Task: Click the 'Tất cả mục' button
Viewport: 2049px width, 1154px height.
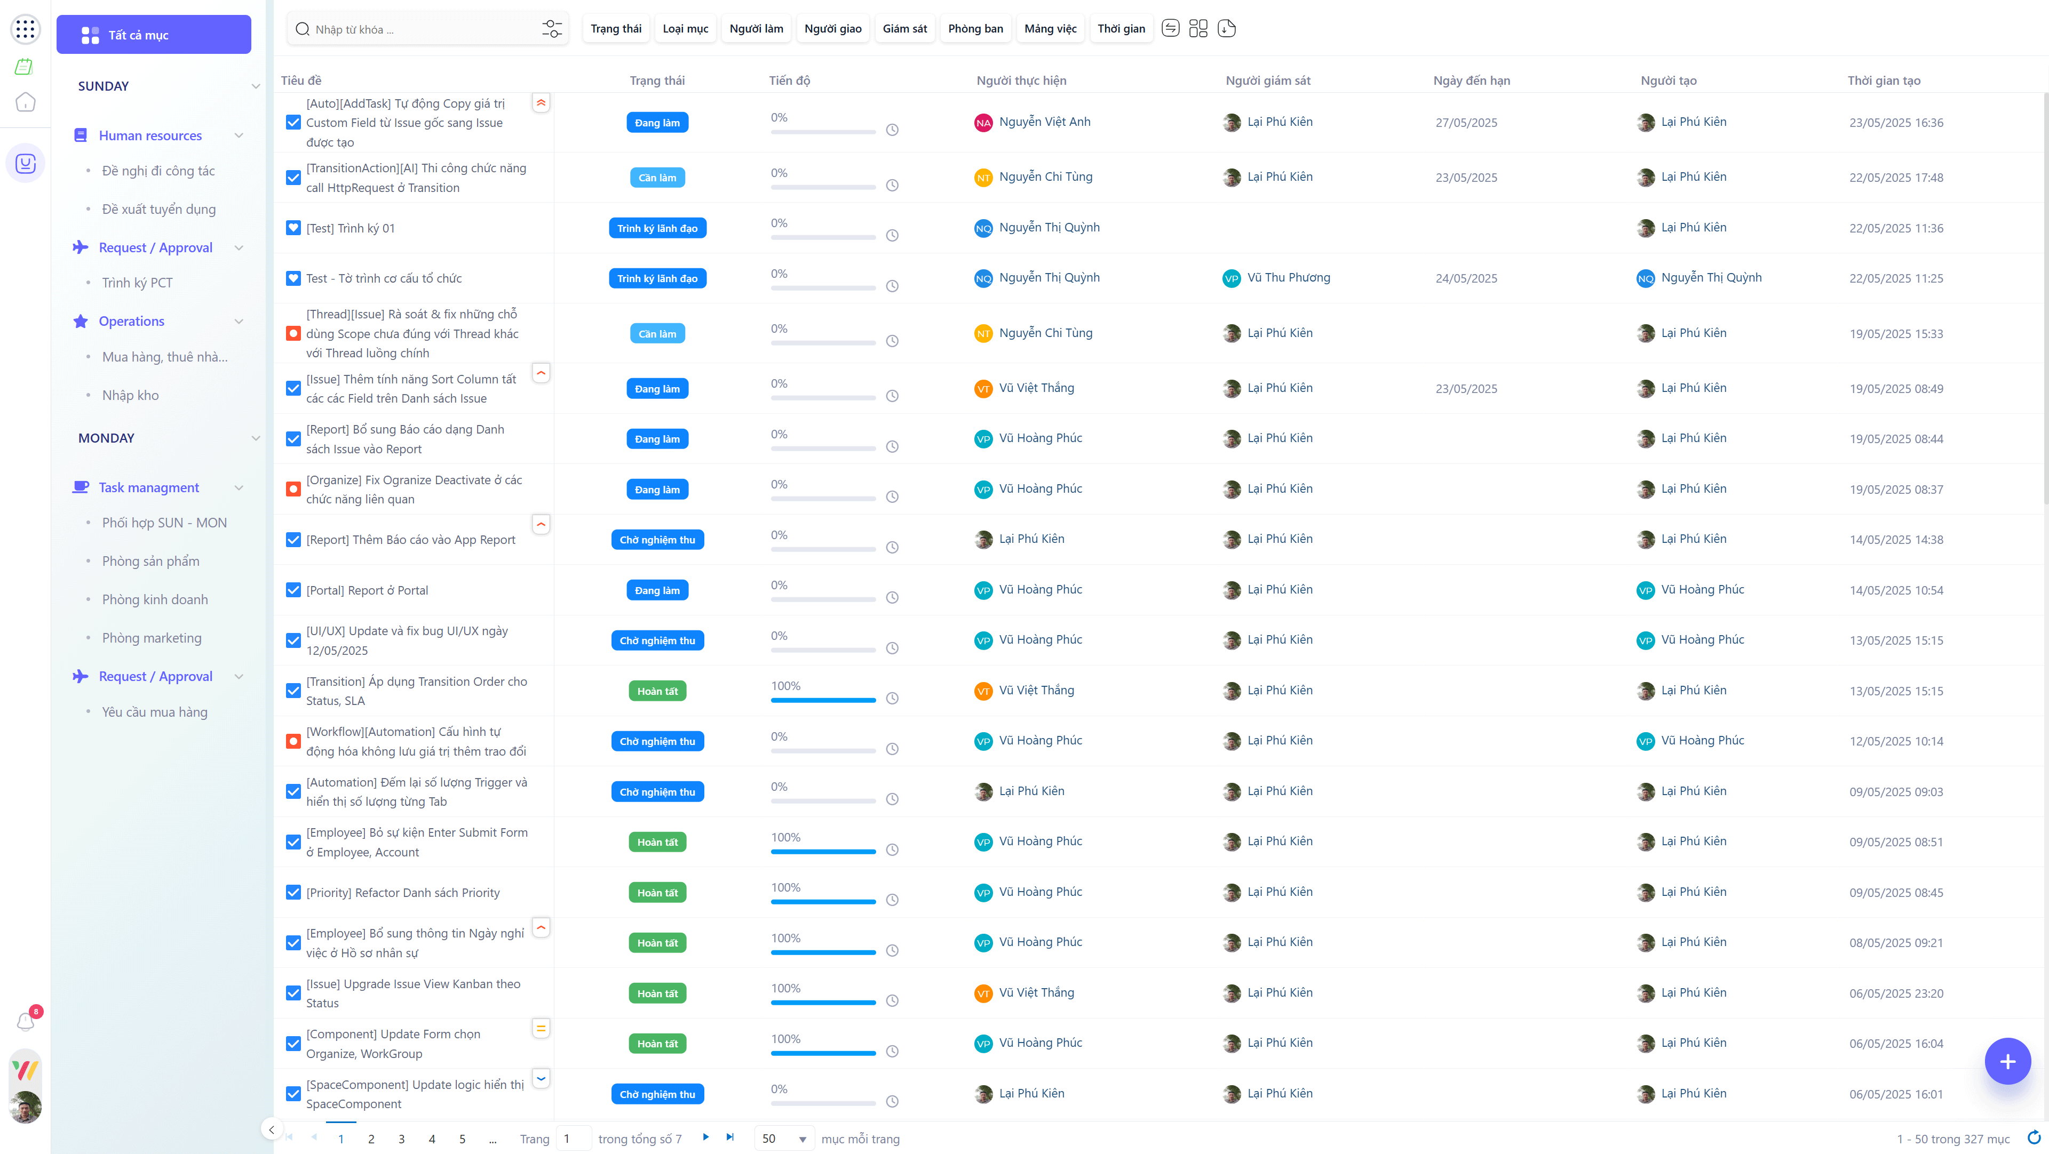Action: [x=154, y=34]
